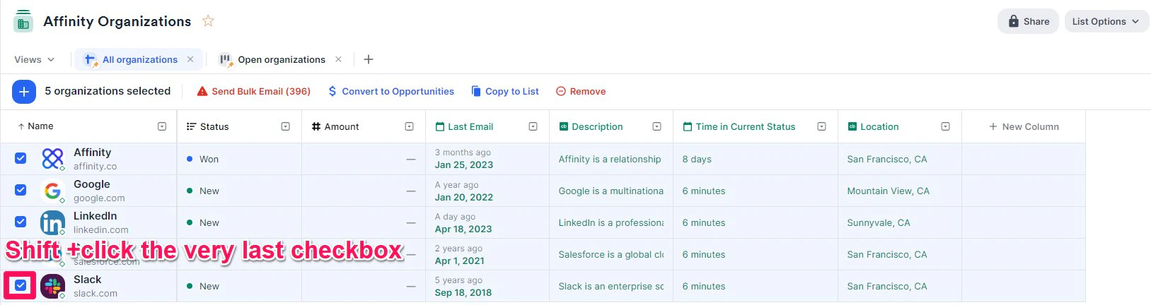
Task: Uncheck the Affinity row checkbox
Action: 21,158
